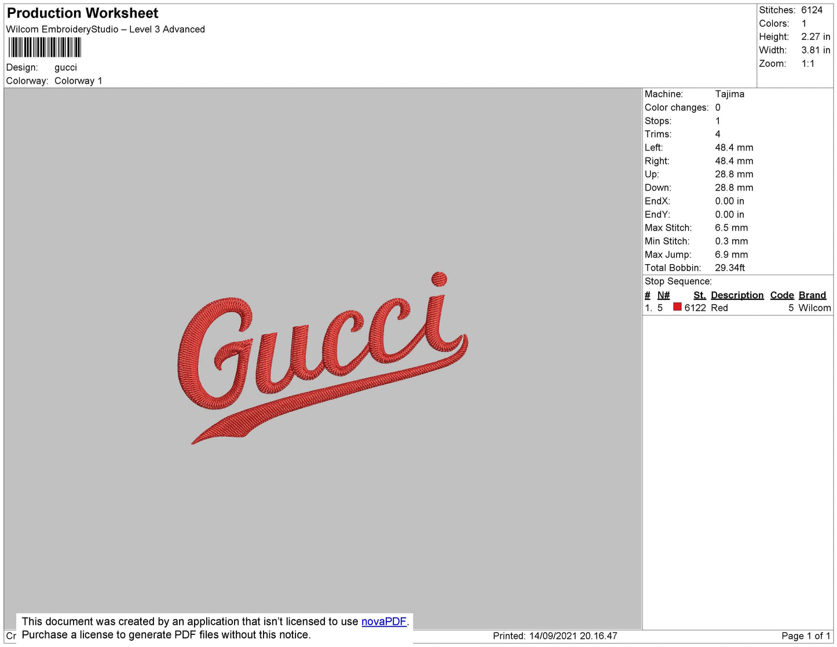Click the 'Colorway 1' value
This screenshot has width=837, height=647.
[x=78, y=81]
